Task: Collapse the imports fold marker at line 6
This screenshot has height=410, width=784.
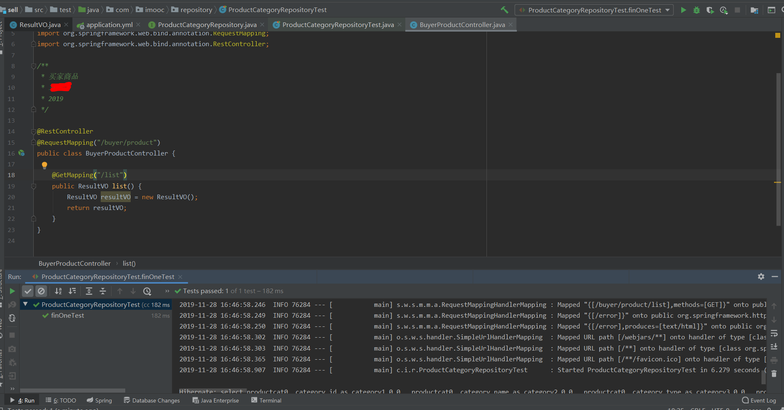Action: [x=33, y=44]
